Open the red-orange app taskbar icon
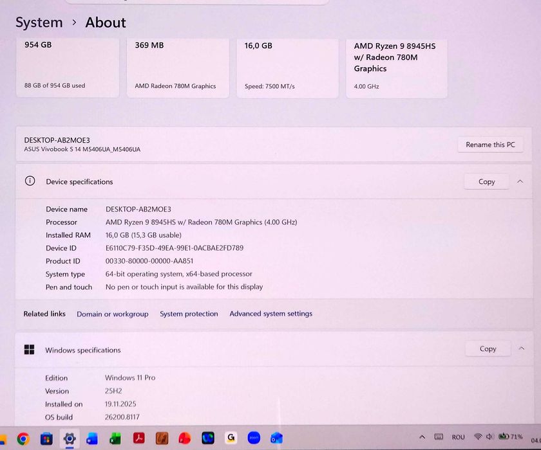 coord(185,438)
